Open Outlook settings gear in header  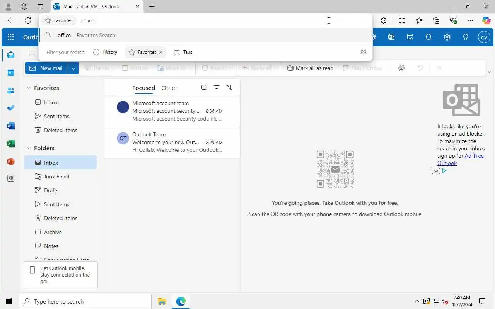coord(447,37)
